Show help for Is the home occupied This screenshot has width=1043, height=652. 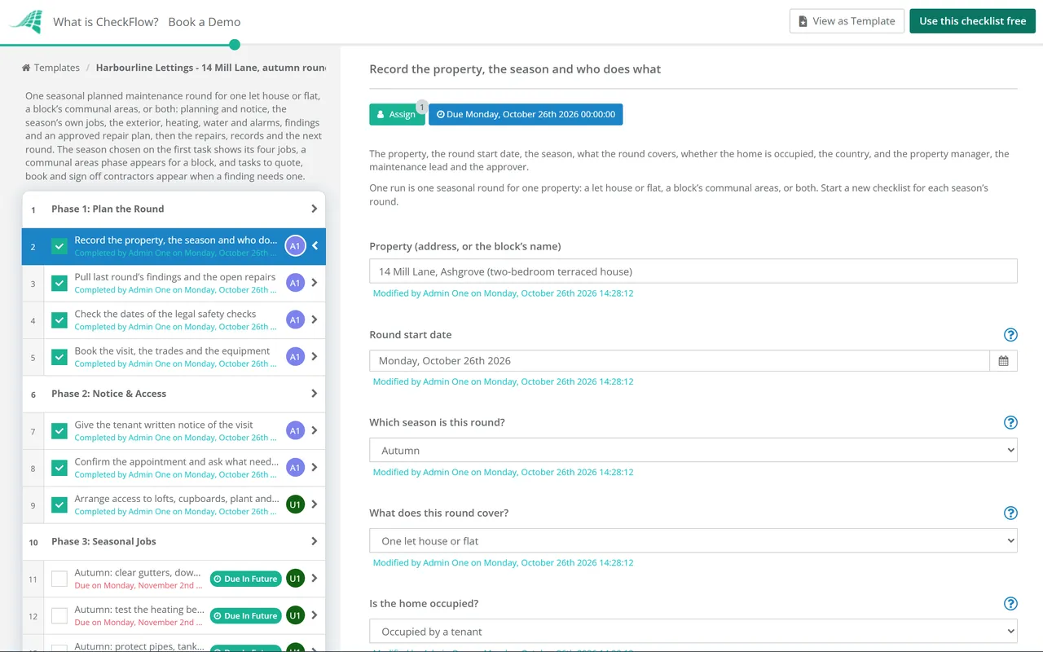pyautogui.click(x=1010, y=604)
